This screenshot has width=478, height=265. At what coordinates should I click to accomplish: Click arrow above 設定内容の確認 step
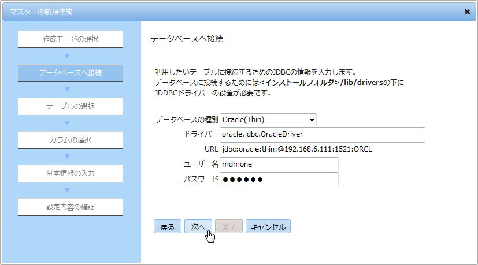(x=68, y=190)
